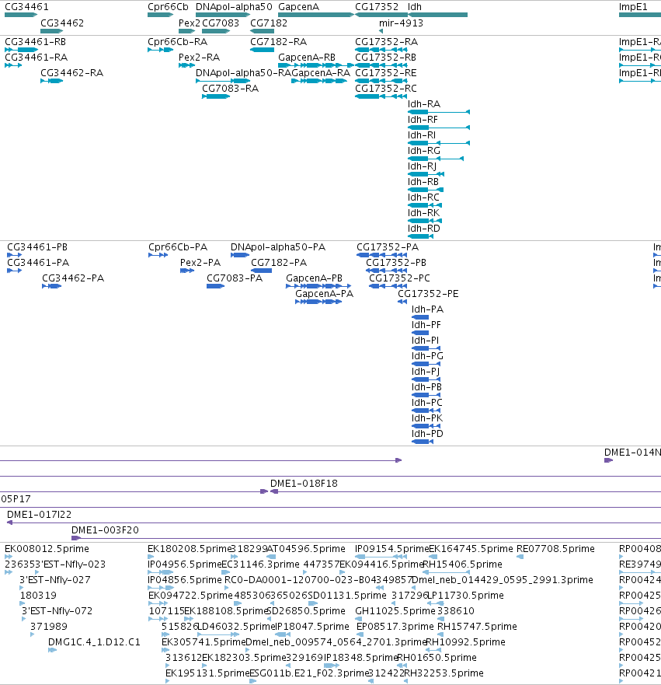This screenshot has height=685, width=661.
Task: Click protein Idh-PA
Action: 420,317
